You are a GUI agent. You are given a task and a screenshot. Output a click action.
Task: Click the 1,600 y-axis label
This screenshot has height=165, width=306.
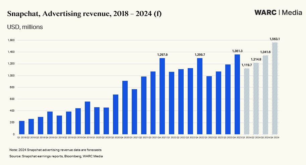[x=11, y=40]
